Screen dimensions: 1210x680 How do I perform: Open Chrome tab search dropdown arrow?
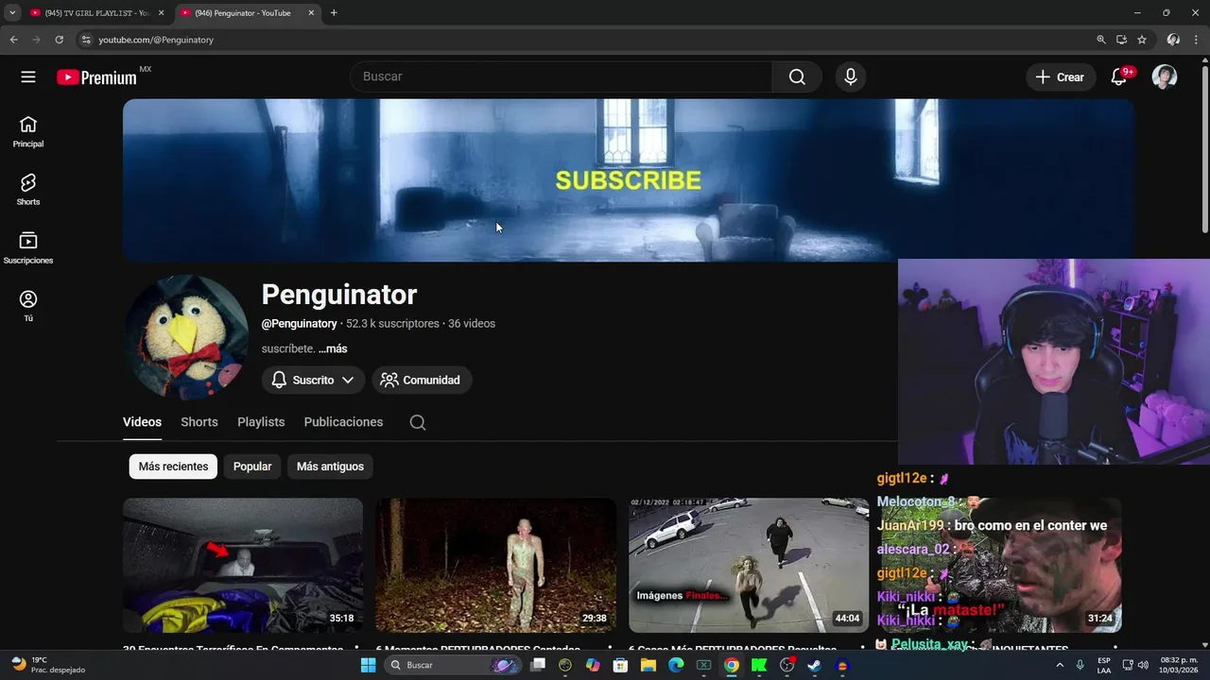click(x=12, y=13)
